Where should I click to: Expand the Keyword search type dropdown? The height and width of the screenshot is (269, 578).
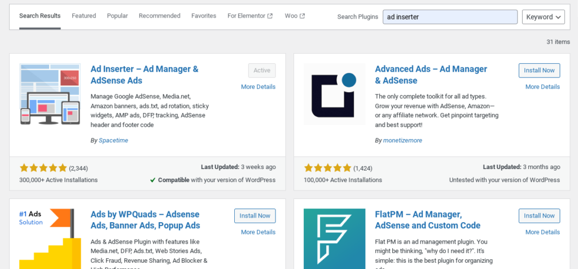pos(544,17)
